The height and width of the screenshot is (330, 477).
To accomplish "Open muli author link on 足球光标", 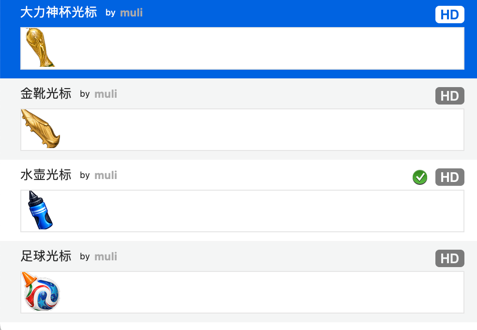I will [x=105, y=256].
